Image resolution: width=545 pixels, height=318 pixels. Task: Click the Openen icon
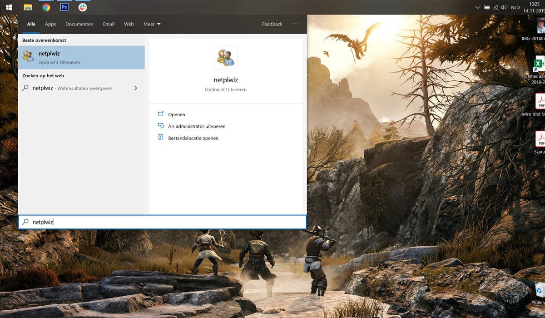pos(160,114)
